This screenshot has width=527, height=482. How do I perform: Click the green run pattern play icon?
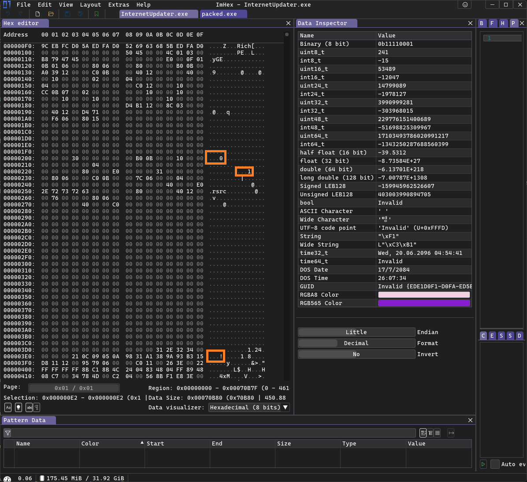click(x=483, y=464)
